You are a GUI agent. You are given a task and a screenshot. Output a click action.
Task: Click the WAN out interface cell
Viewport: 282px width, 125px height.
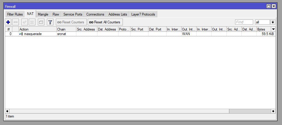pos(189,34)
